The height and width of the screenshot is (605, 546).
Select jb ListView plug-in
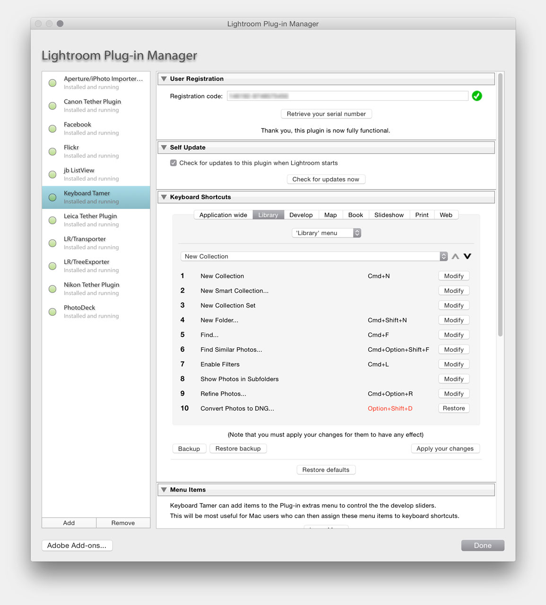pyautogui.click(x=96, y=174)
